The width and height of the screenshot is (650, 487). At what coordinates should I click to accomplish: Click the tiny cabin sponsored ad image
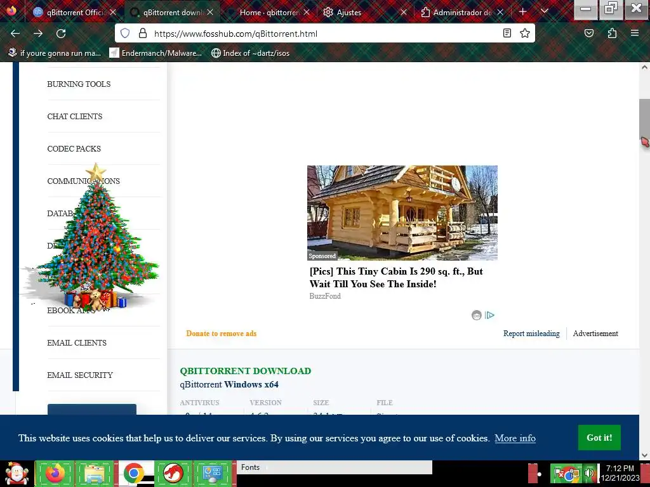tap(402, 213)
